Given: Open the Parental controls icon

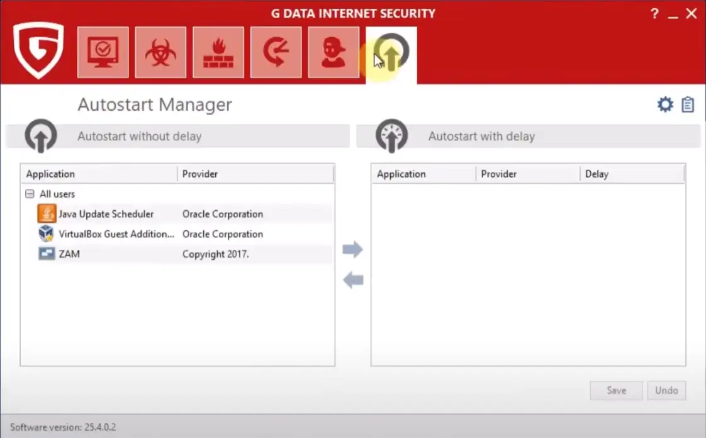Looking at the screenshot, I should (333, 52).
